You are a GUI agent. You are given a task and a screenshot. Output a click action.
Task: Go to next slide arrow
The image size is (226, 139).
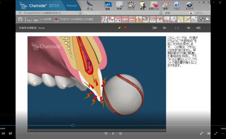(x=188, y=28)
